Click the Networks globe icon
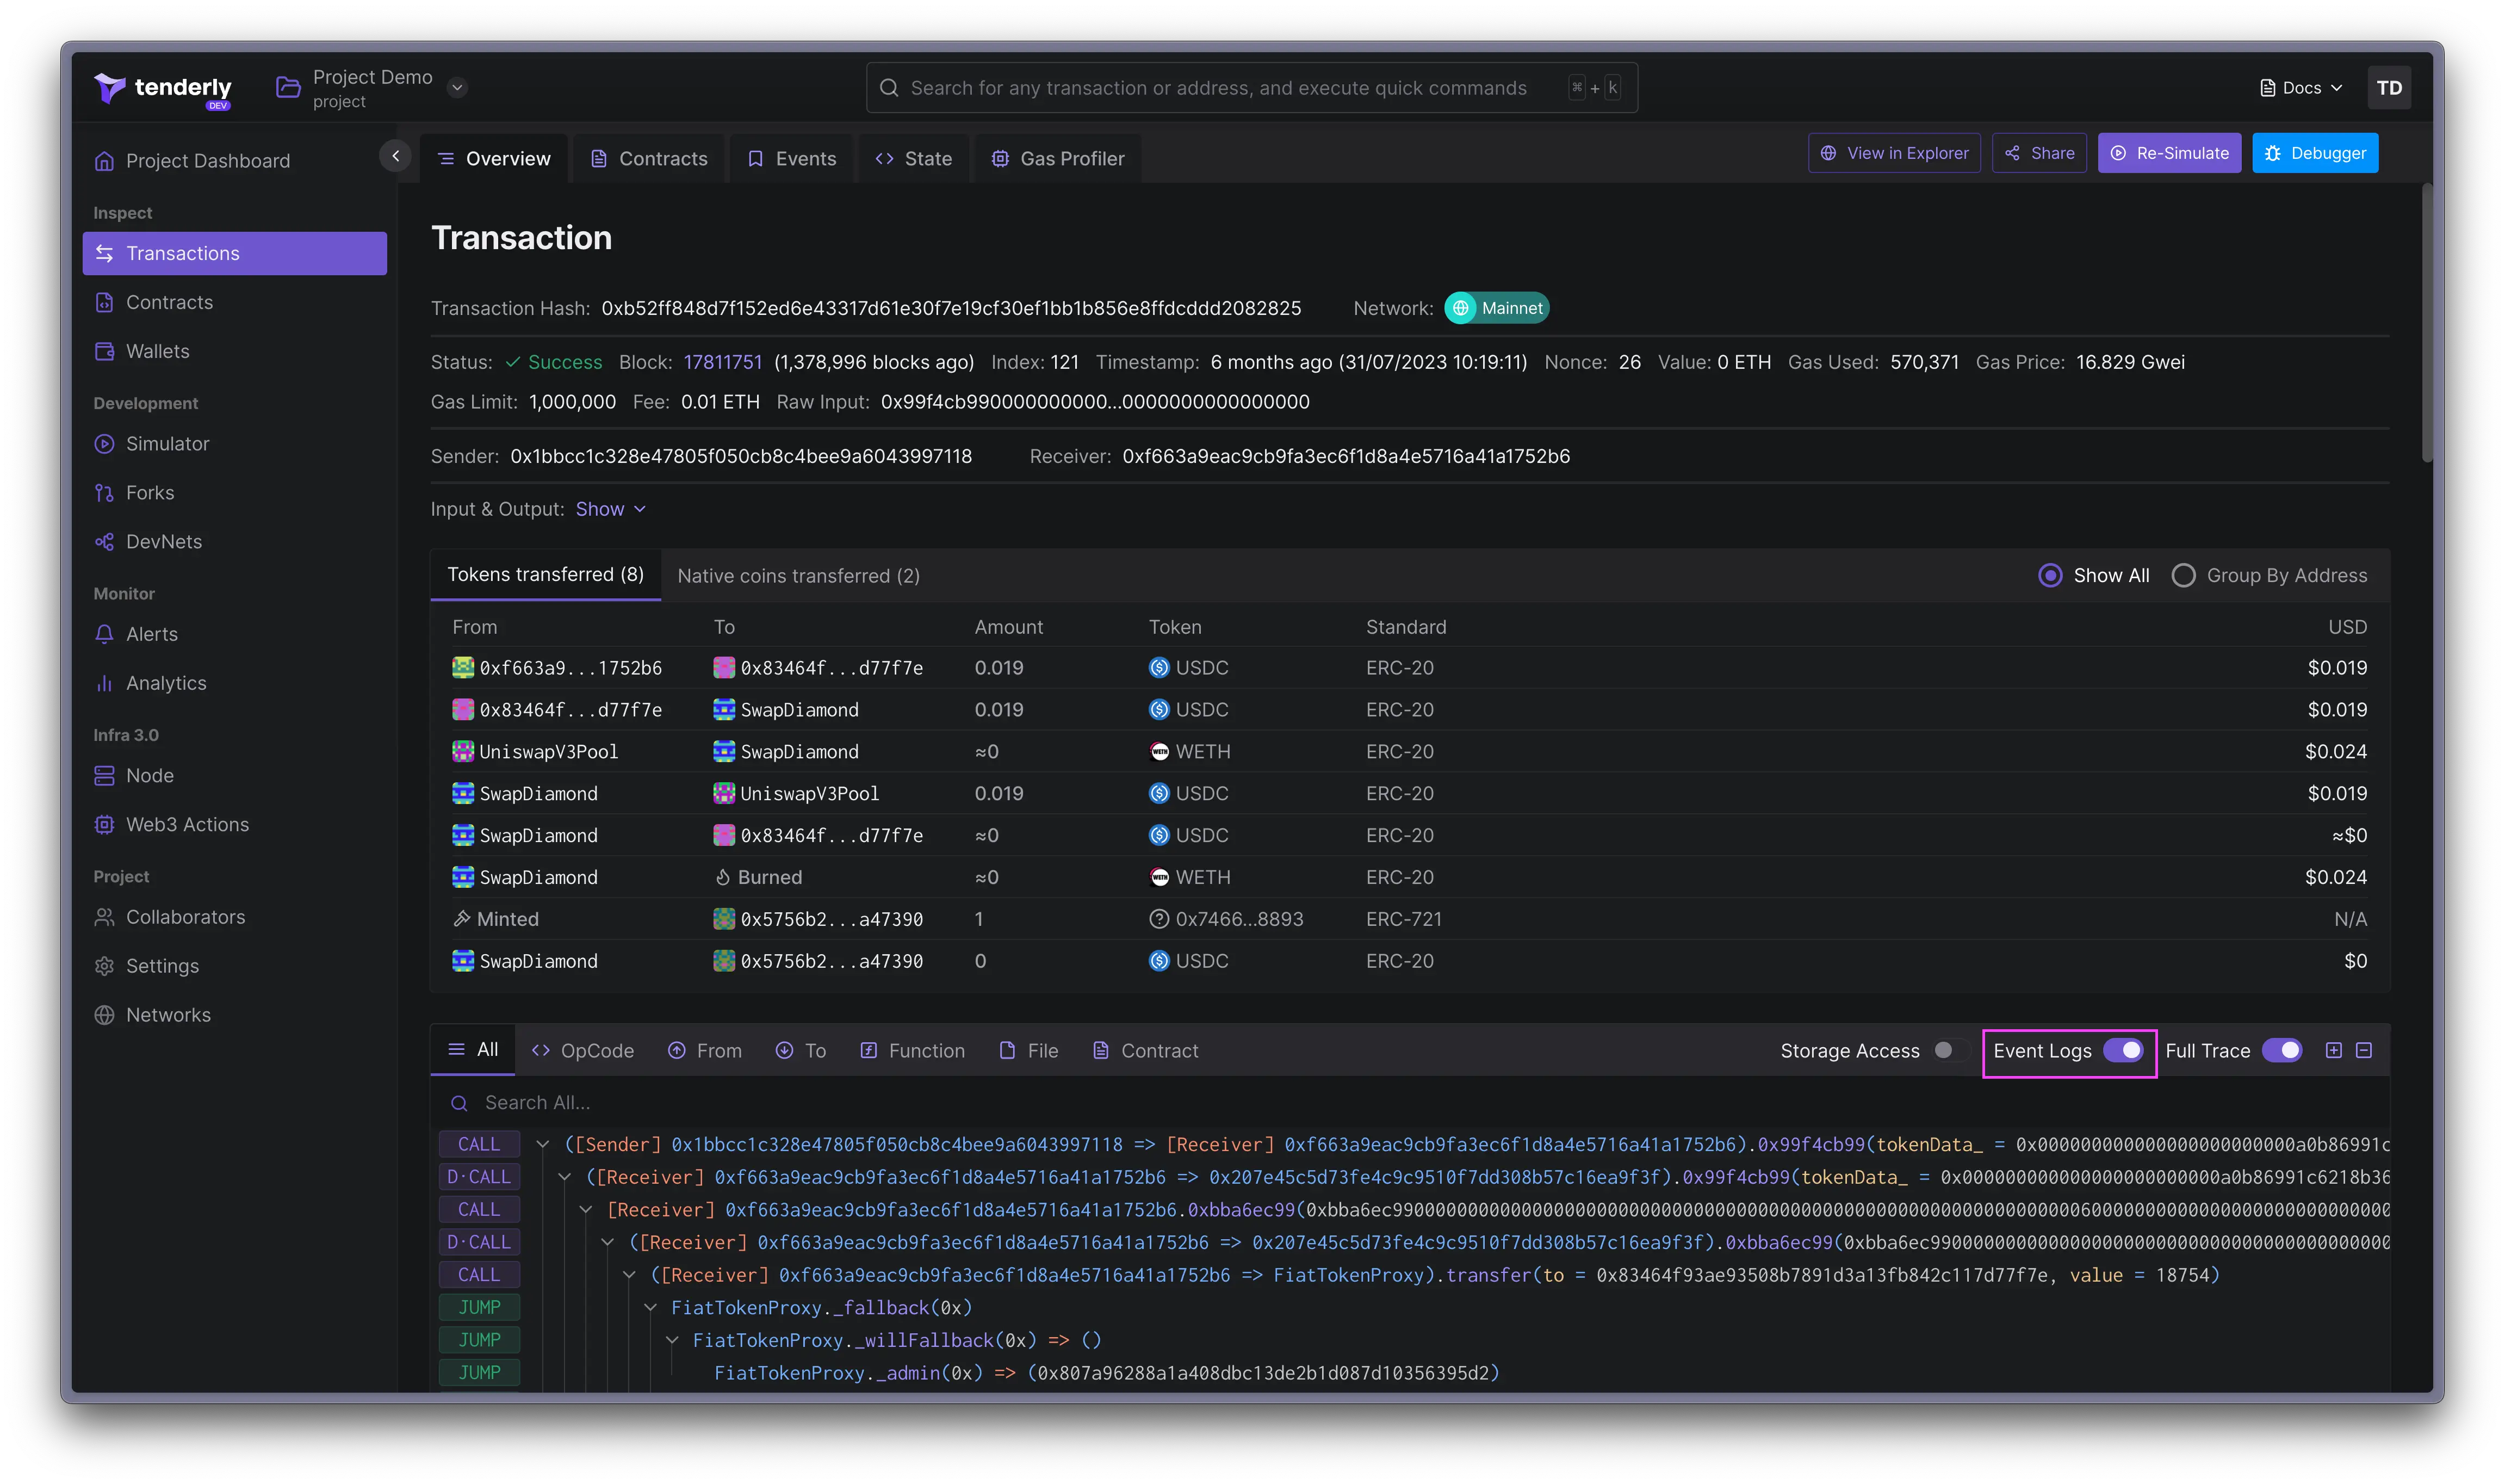Viewport: 2505px width, 1484px height. pyautogui.click(x=104, y=1015)
